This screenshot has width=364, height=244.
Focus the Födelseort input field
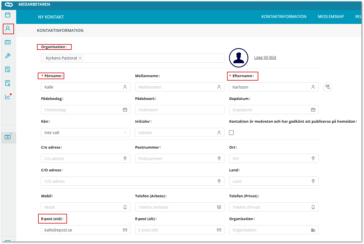click(x=180, y=110)
